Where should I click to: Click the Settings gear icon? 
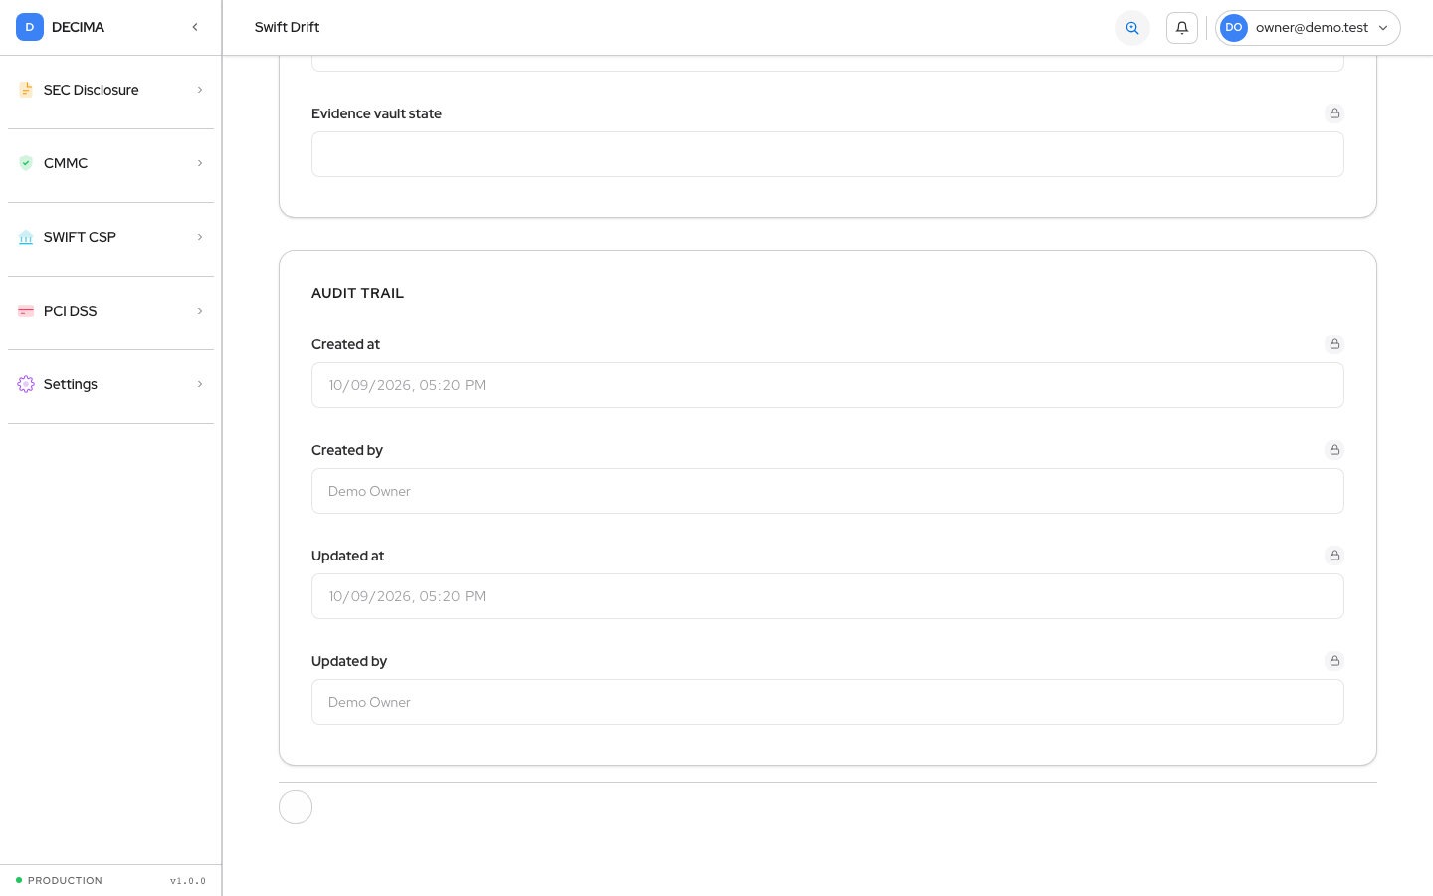26,384
